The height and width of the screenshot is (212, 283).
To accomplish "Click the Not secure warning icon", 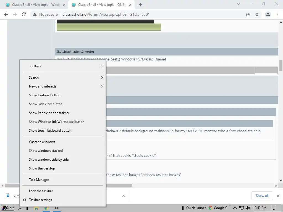I will point(35,14).
